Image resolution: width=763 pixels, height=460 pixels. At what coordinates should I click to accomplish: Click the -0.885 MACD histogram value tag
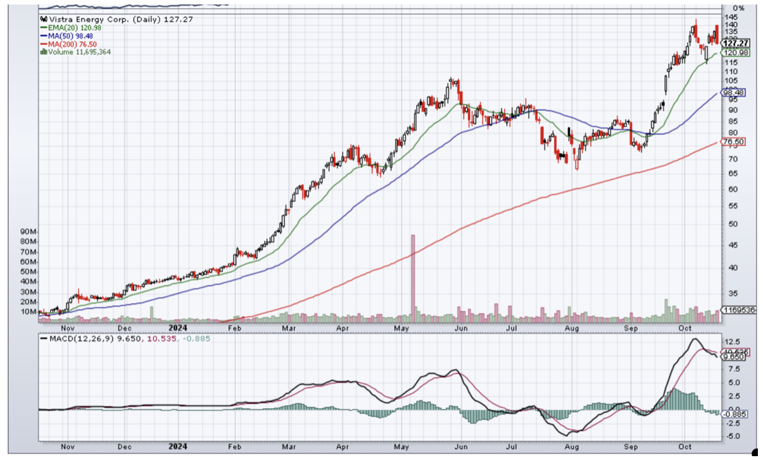point(732,414)
